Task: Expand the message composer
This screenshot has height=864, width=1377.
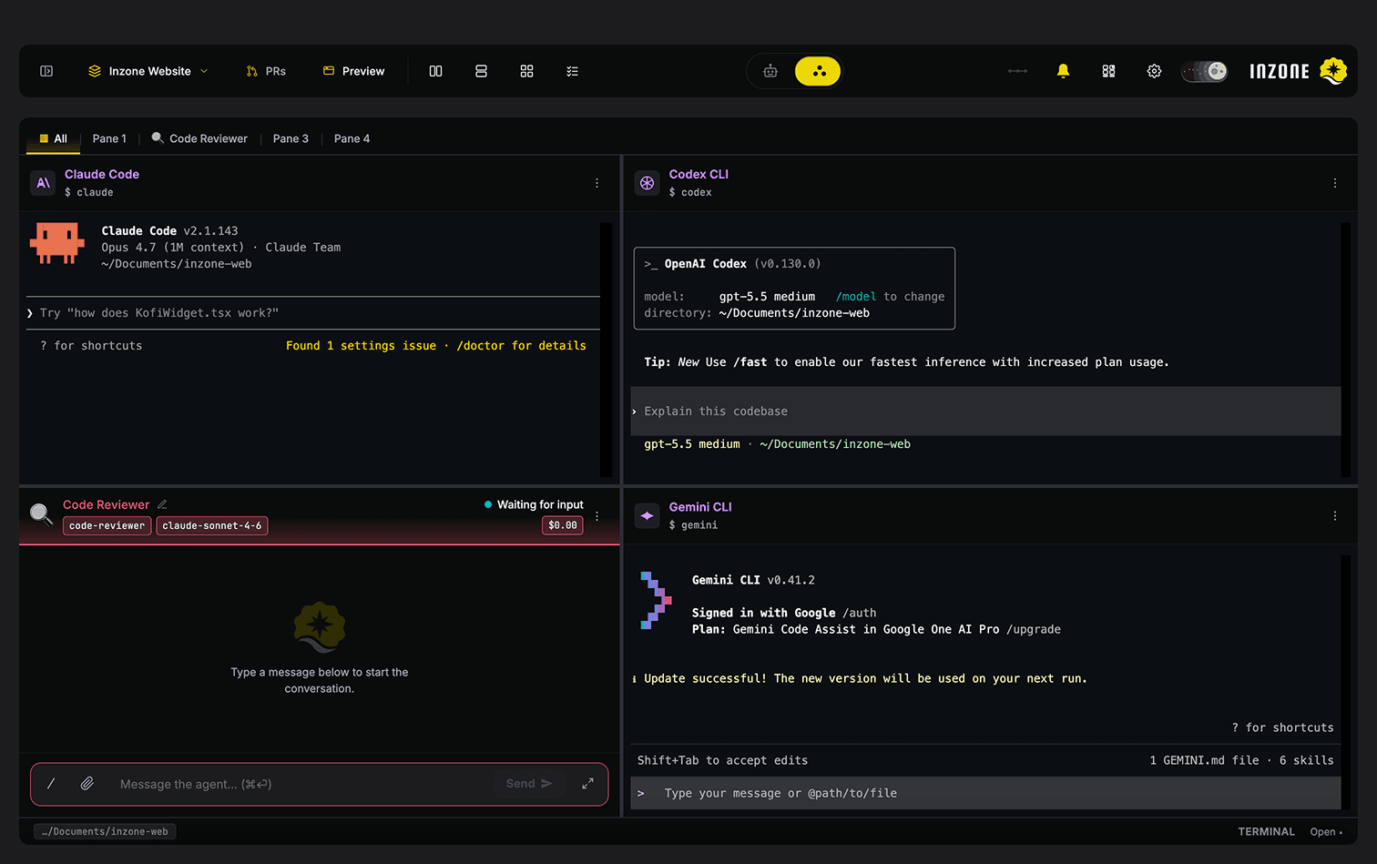Action: (588, 784)
